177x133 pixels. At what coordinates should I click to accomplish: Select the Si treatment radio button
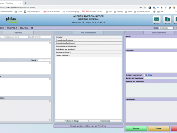pyautogui.click(x=144, y=75)
